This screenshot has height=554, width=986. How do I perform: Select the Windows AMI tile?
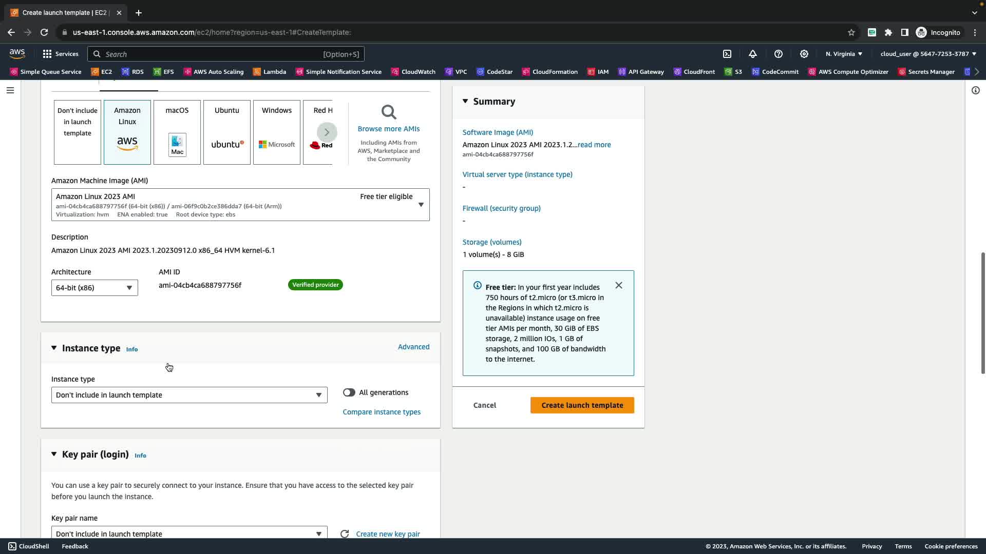pyautogui.click(x=277, y=132)
